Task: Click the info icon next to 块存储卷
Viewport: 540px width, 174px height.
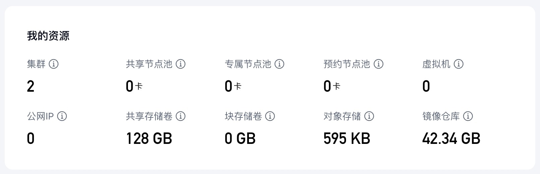Action: point(270,116)
